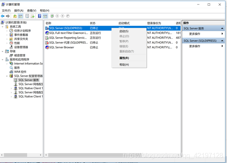Select the SQL Server 代理 (SQLEXPRESS) service icon
The height and width of the screenshot is (163, 227).
47,43
